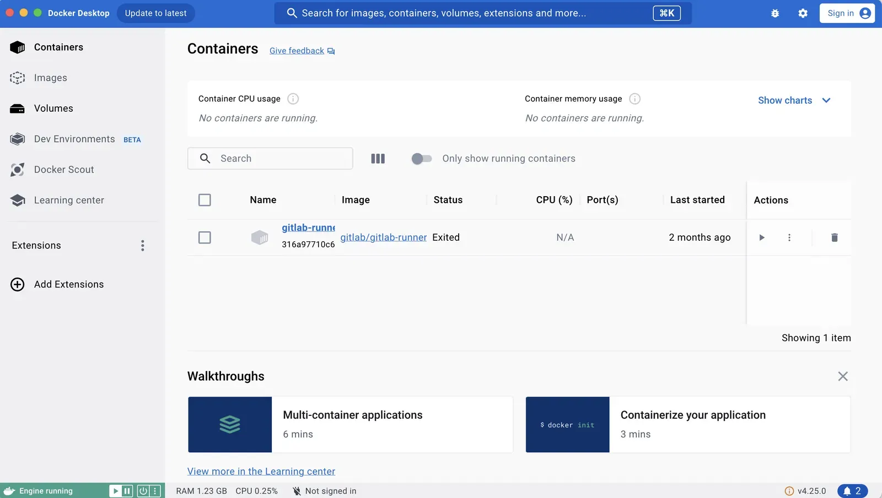Switch to the Images section
The width and height of the screenshot is (882, 498).
coord(50,78)
